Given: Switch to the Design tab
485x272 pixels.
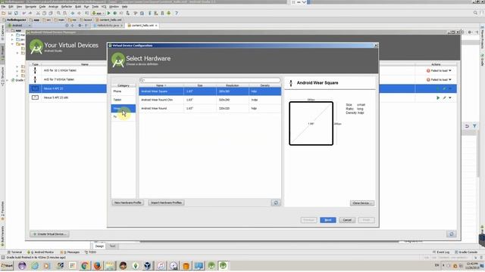Looking at the screenshot, I should (99, 246).
